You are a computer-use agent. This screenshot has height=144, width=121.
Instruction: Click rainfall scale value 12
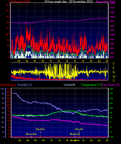pyautogui.click(x=8, y=118)
